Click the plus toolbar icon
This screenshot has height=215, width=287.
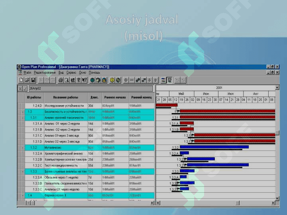tap(126, 80)
